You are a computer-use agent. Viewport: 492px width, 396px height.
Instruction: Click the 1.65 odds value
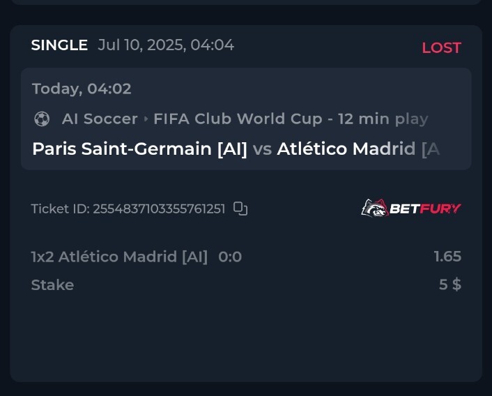point(447,257)
